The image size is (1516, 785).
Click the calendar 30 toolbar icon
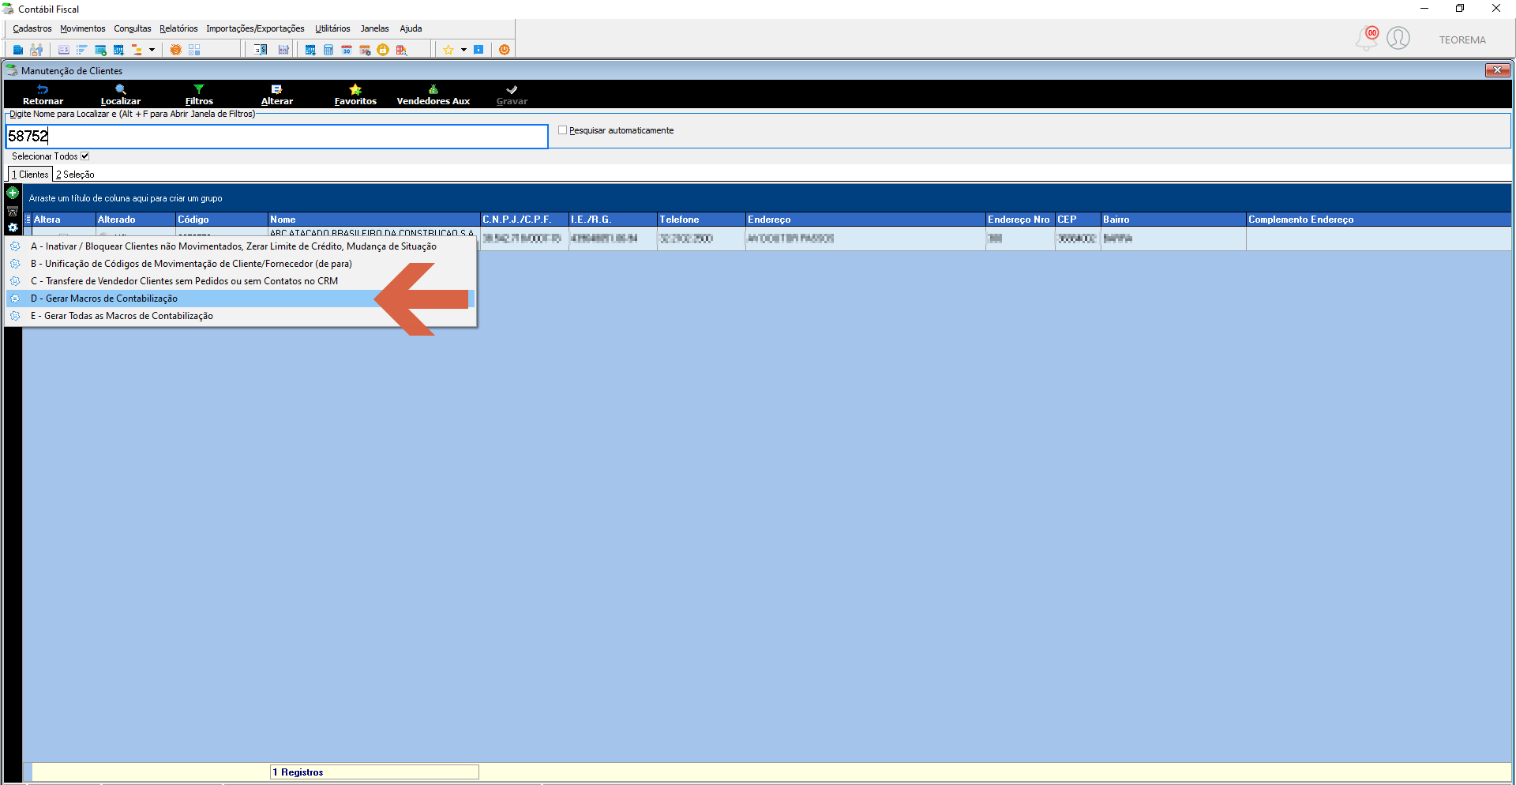point(347,50)
